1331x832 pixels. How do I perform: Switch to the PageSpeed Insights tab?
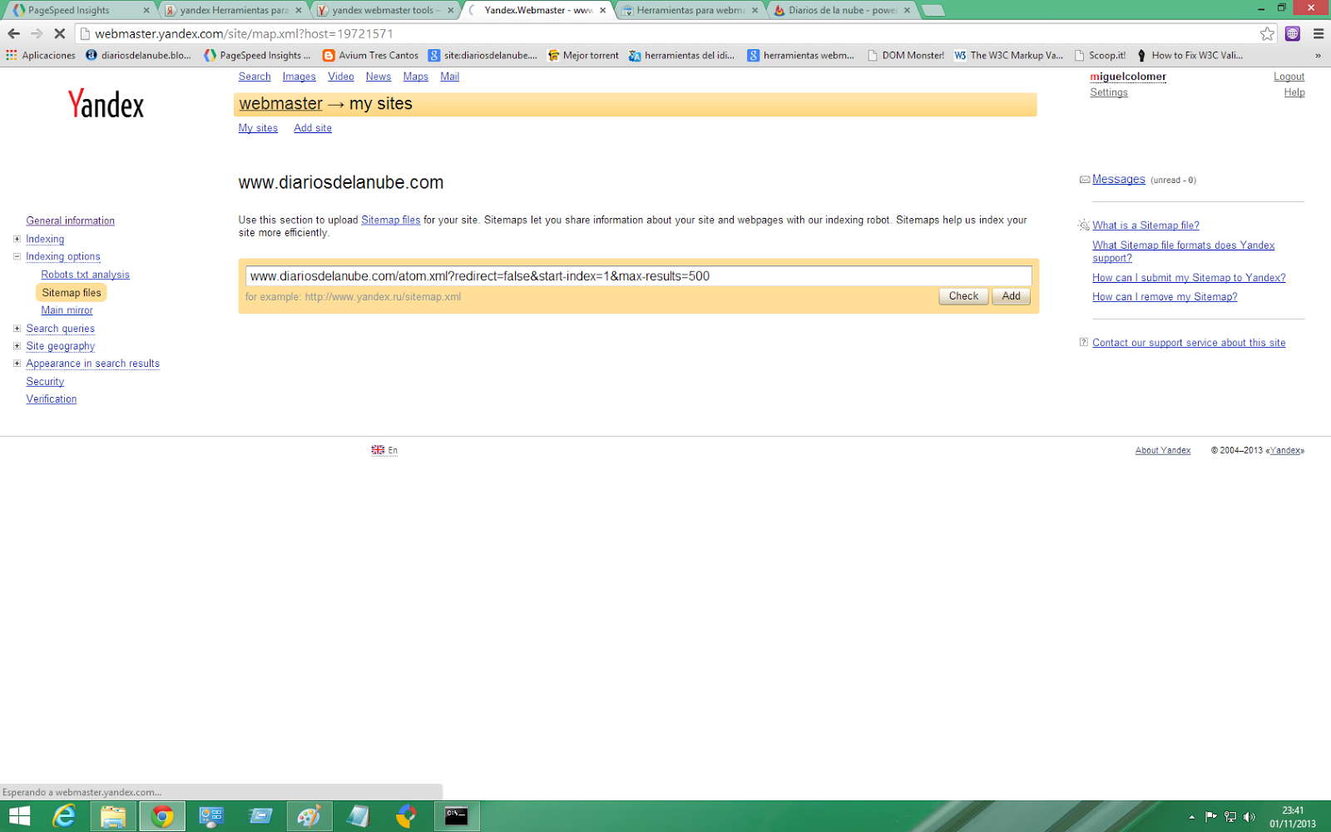pos(79,10)
